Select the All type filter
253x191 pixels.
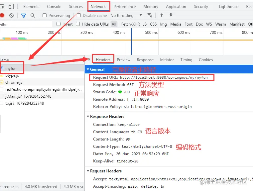point(114,24)
